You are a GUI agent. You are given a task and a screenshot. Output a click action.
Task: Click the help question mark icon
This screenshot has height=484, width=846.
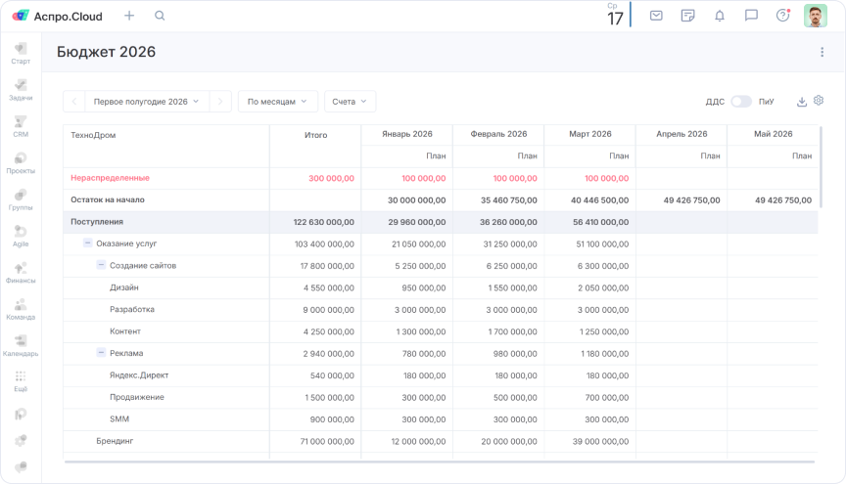782,16
